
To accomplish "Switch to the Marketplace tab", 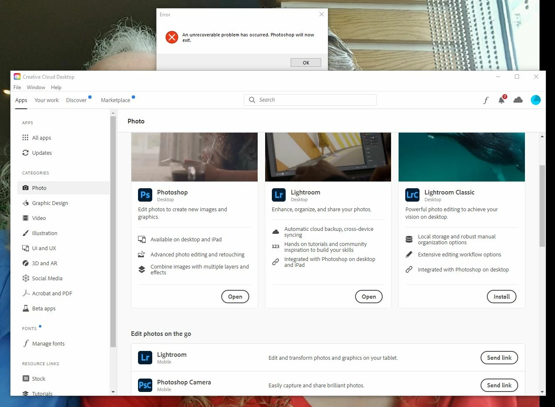I will (115, 100).
